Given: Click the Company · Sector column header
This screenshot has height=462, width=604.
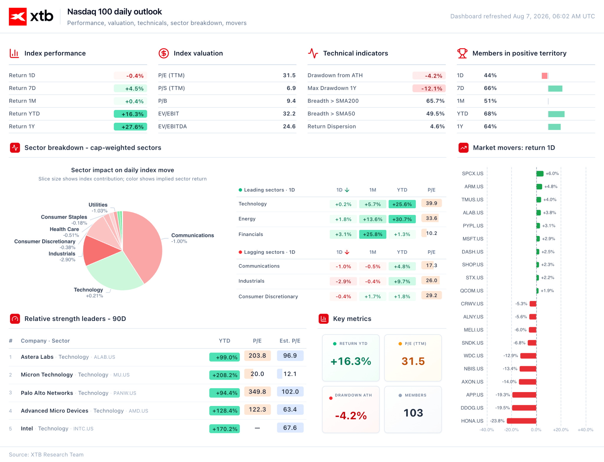Looking at the screenshot, I should [x=45, y=341].
